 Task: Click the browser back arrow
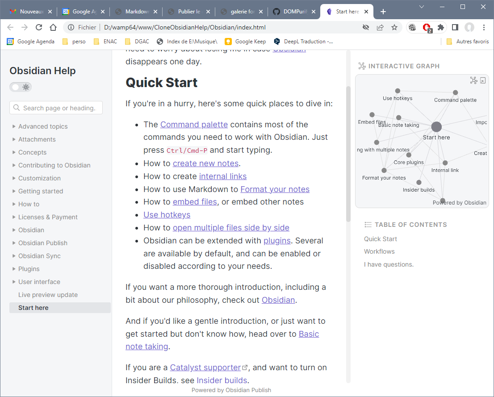point(10,27)
